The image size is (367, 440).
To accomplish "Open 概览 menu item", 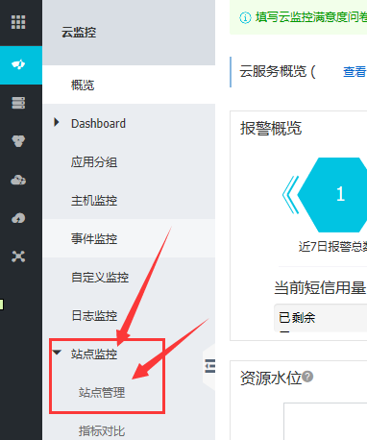I will (x=129, y=85).
